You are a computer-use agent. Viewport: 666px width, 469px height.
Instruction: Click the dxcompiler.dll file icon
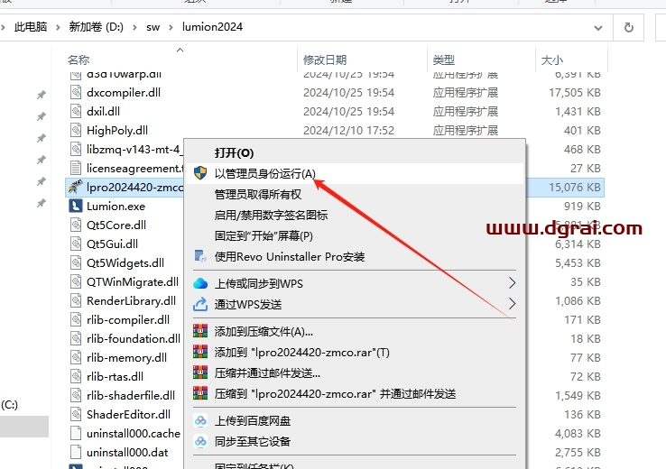pos(76,92)
